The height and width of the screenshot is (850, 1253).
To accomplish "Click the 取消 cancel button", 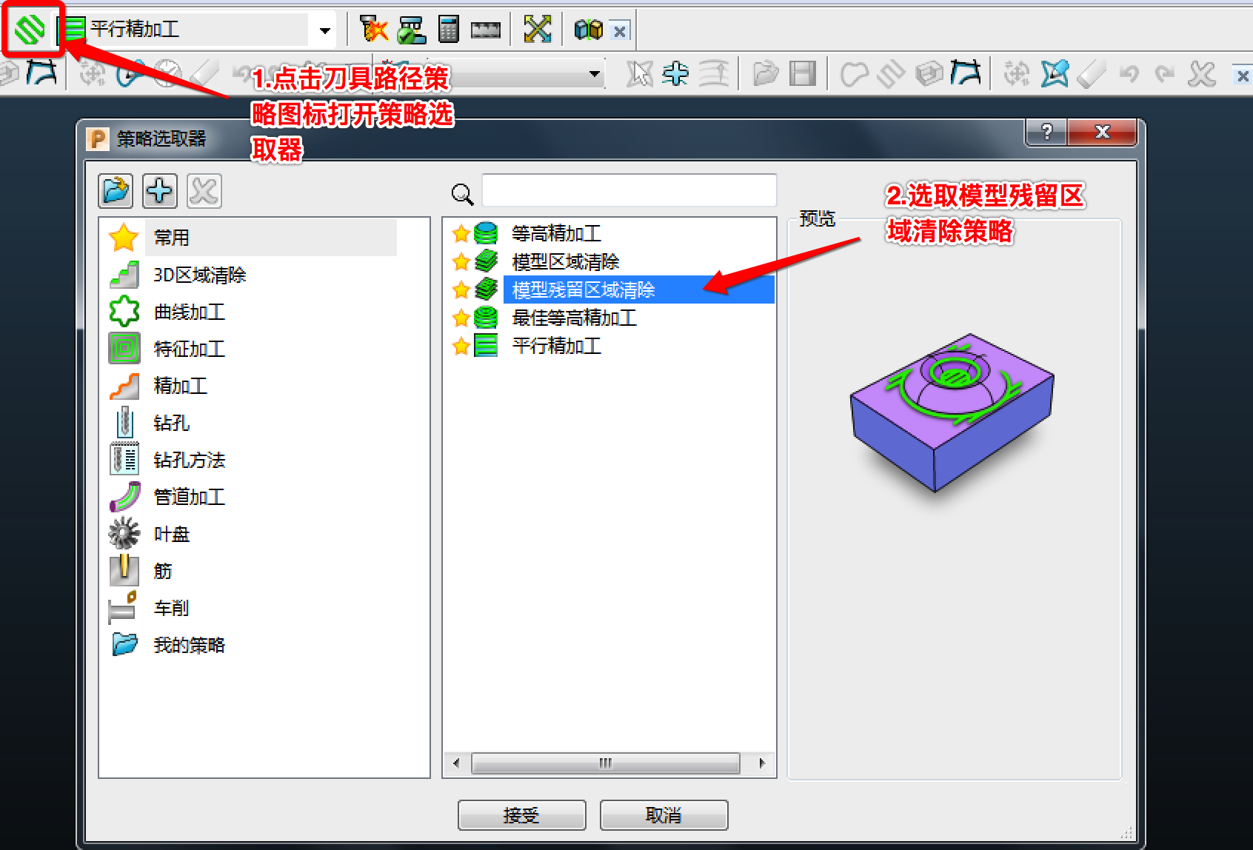I will 664,815.
